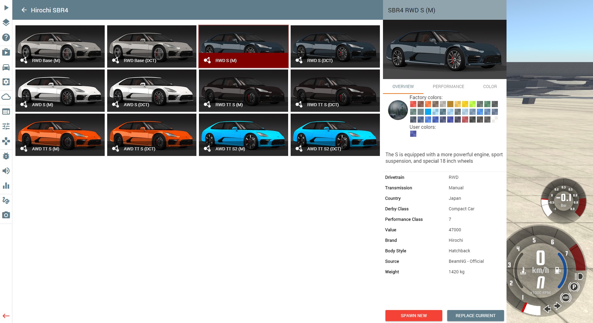This screenshot has width=593, height=323.
Task: Click the Transmission value Manual
Action: [x=456, y=188]
